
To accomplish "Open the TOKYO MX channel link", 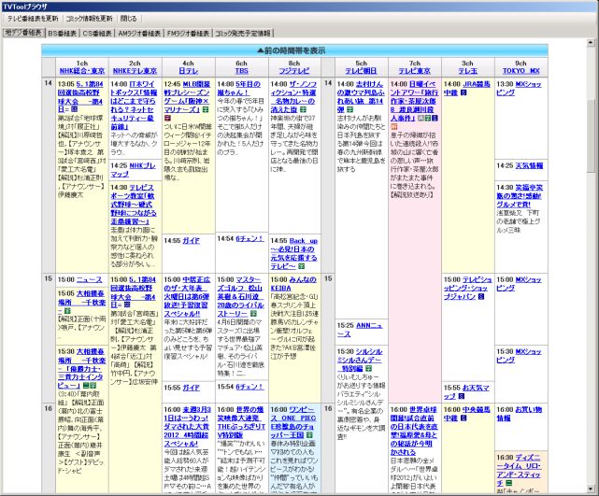I will click(x=521, y=71).
